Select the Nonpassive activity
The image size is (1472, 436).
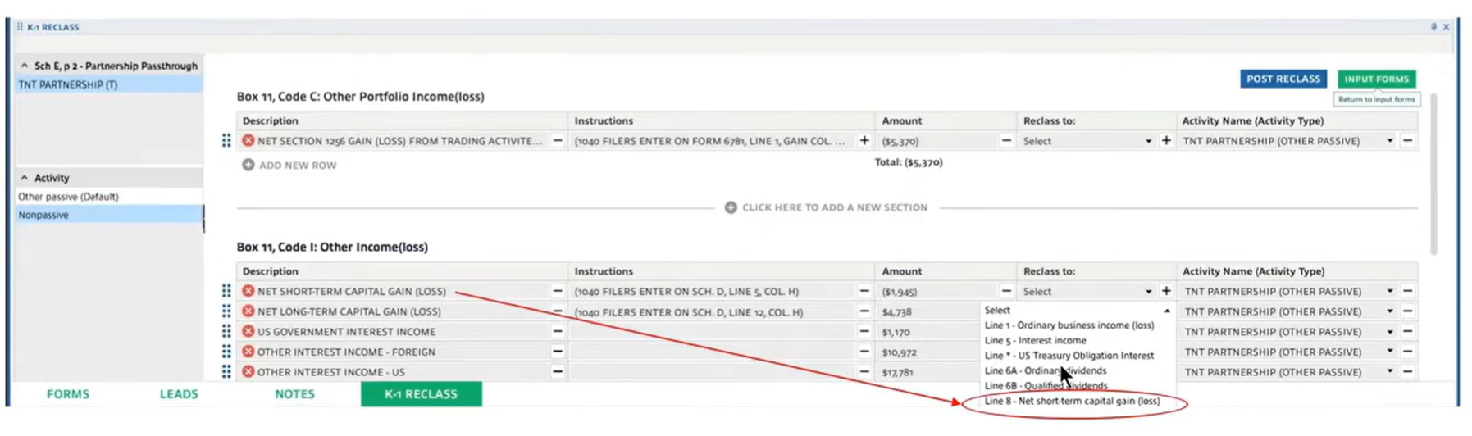(x=109, y=215)
